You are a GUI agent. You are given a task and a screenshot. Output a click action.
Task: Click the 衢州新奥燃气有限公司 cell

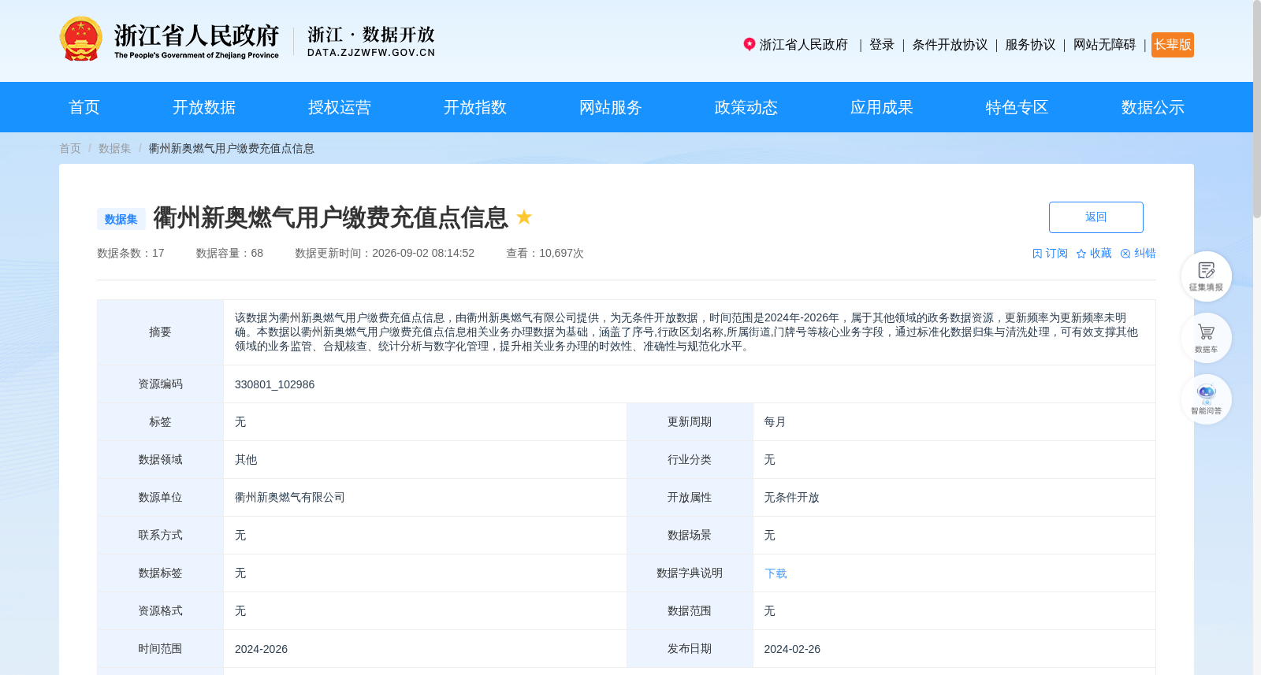290,498
